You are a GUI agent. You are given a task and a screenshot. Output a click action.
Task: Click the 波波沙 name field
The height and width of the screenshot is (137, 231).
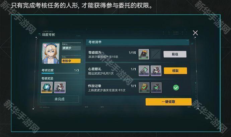pyautogui.click(x=71, y=48)
